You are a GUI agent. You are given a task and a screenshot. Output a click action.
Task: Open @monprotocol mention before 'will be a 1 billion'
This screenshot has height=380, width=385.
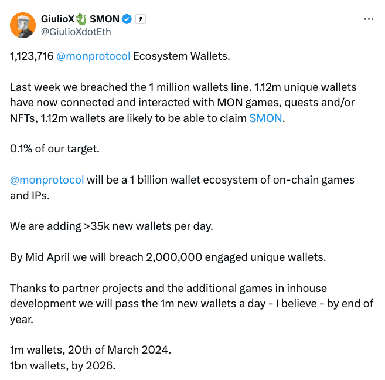coord(47,180)
